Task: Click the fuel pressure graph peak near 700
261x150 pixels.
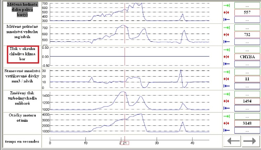Action: pos(136,3)
